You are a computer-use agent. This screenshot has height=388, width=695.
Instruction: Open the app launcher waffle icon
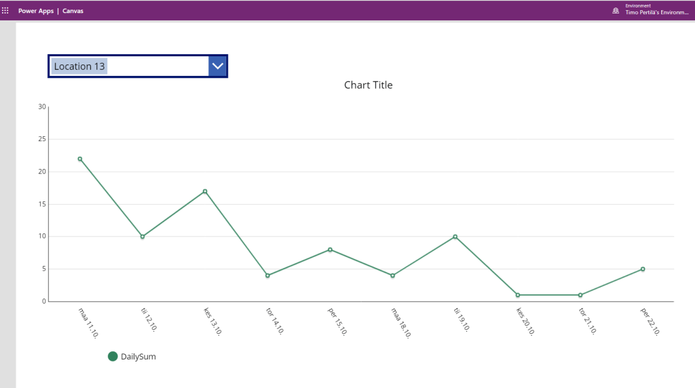[5, 11]
